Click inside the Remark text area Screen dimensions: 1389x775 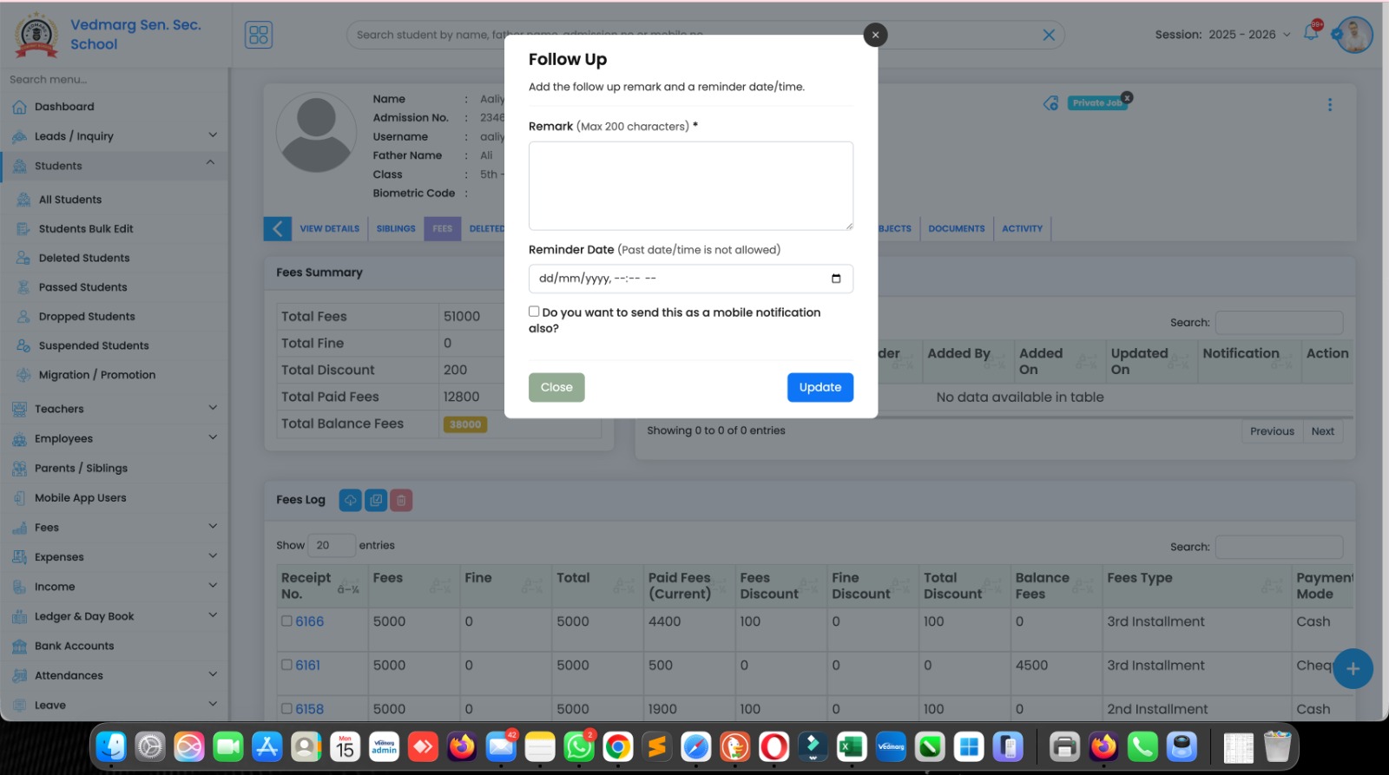[690, 186]
